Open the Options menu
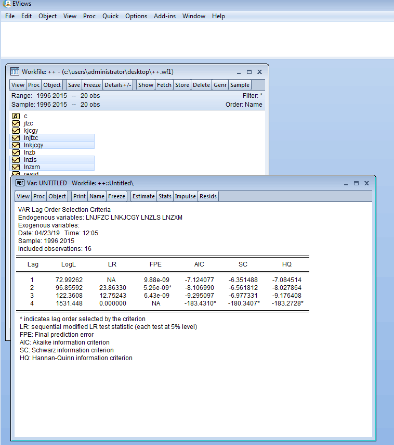 136,16
